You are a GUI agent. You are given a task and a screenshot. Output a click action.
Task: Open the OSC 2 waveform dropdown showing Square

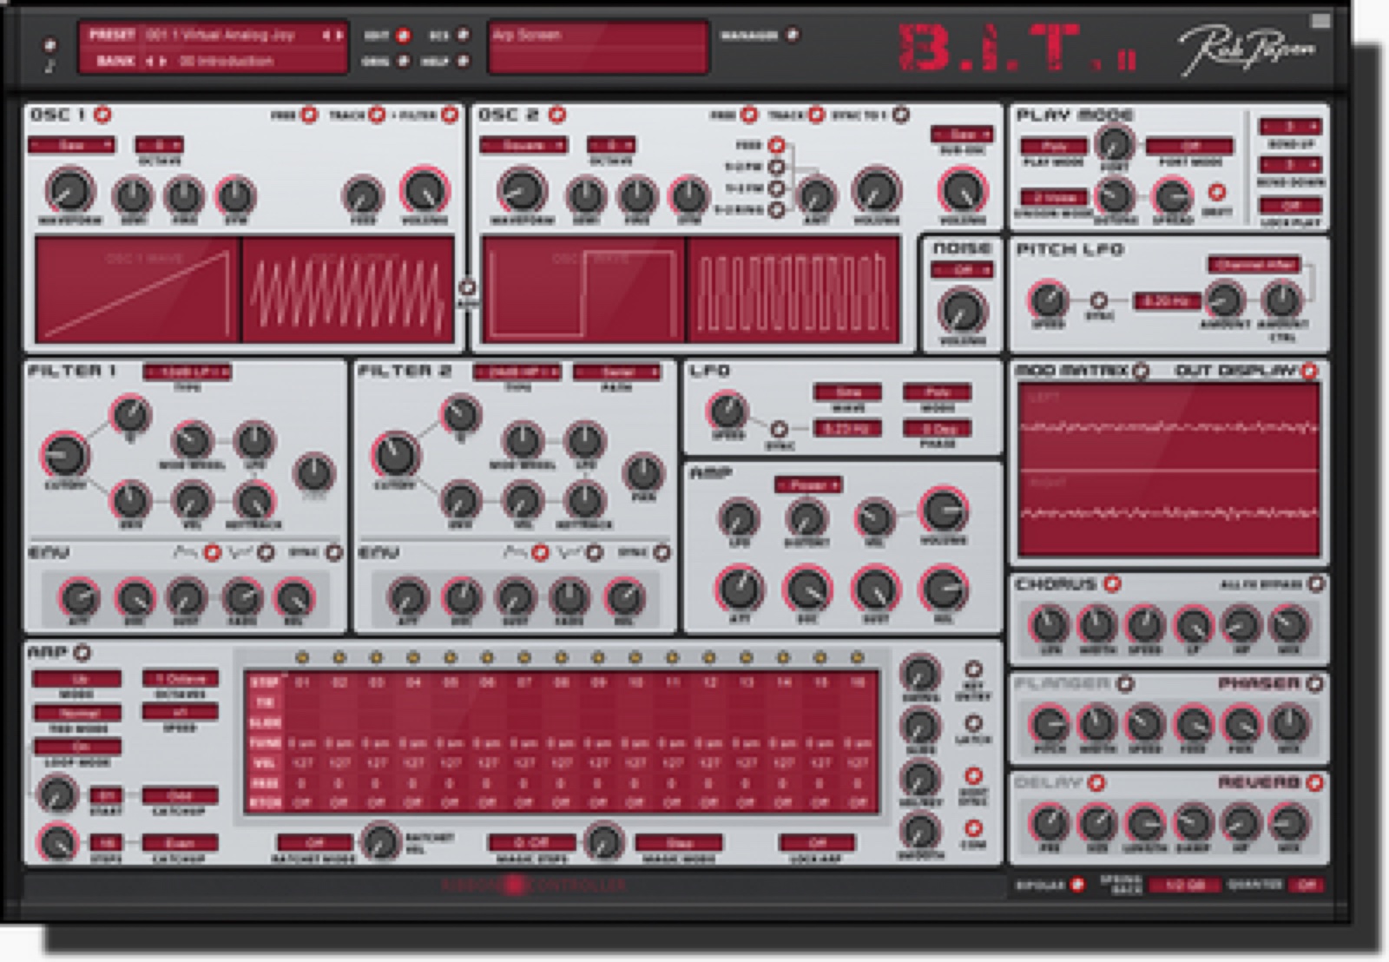coord(523,145)
